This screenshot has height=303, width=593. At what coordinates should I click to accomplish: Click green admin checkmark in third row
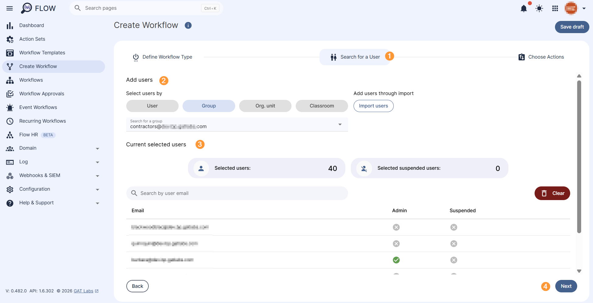(396, 260)
